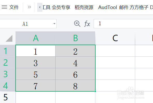Open the hamburger 文件 menu icon
The width and height of the screenshot is (153, 103).
[x=4, y=7]
